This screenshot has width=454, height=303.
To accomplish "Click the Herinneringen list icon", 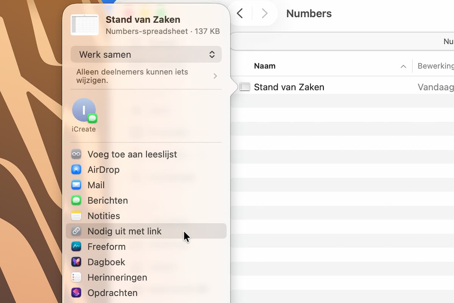I will point(76,277).
